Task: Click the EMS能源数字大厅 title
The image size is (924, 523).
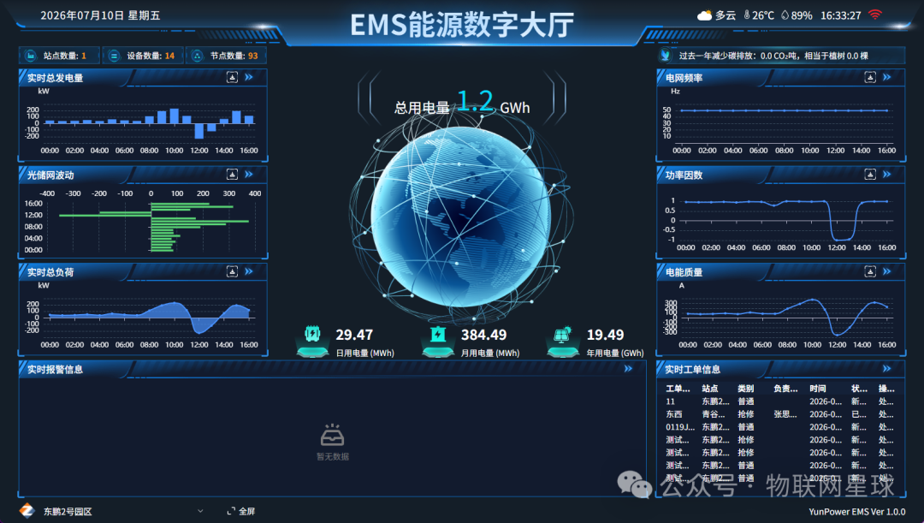Action: [462, 25]
